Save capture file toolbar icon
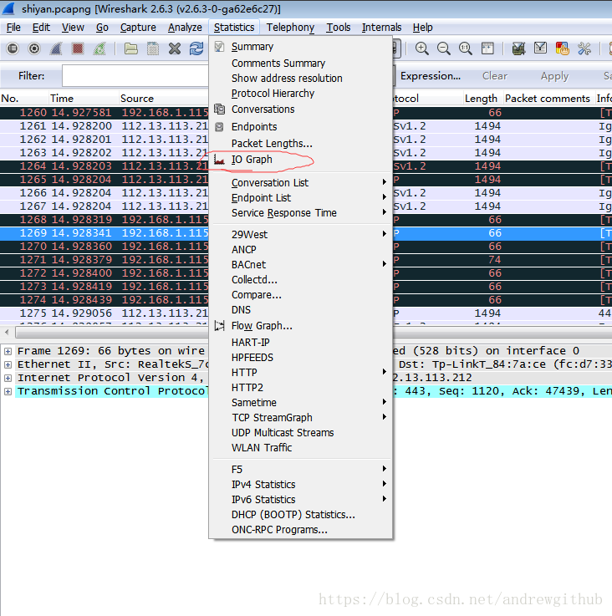Image resolution: width=612 pixels, height=616 pixels. (153, 48)
